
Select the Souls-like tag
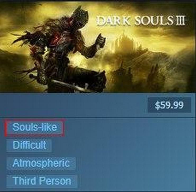point(34,127)
